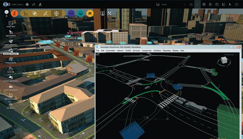Open Edit menu in Mobility Simulation window
The image size is (243, 139).
pyautogui.click(x=103, y=50)
